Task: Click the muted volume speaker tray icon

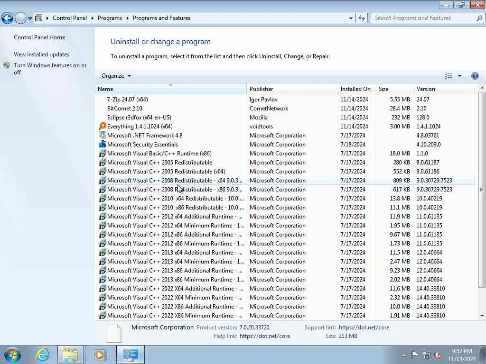Action: pos(438,355)
